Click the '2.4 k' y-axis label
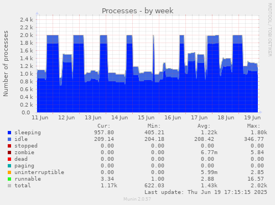 (x=27, y=19)
